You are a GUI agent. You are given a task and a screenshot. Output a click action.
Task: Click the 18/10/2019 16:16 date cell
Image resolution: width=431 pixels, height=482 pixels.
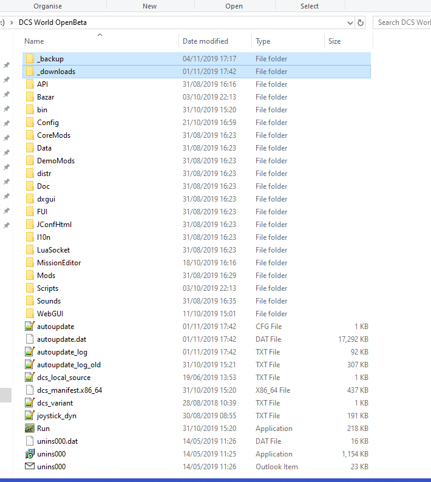tap(209, 263)
